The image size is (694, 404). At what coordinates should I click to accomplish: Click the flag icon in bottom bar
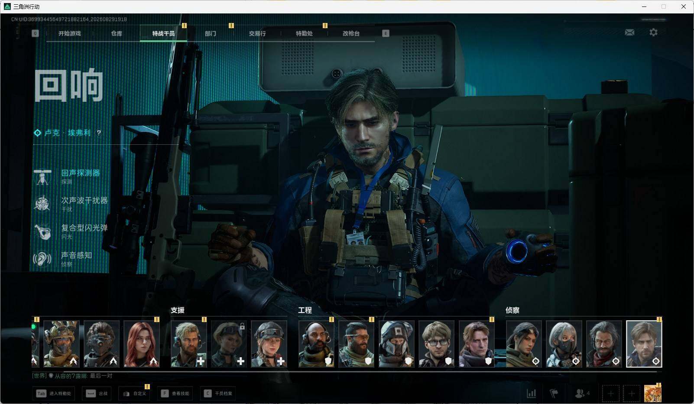[554, 393]
